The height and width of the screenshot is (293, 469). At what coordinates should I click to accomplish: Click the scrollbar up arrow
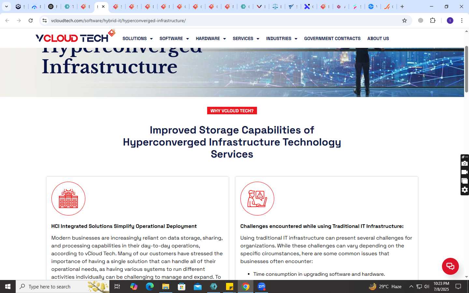[x=466, y=31]
